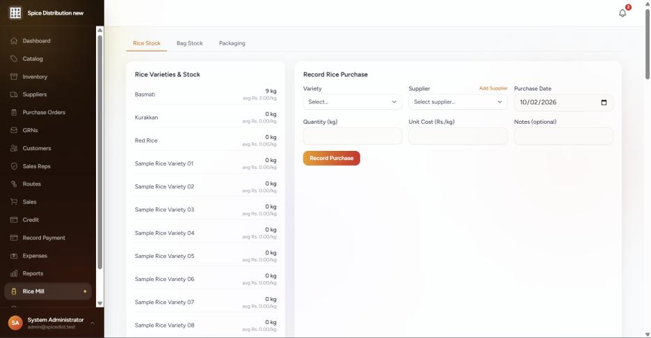Open calendar picker in Purchase Date
Viewport: 651px width, 338px height.
pyautogui.click(x=604, y=102)
